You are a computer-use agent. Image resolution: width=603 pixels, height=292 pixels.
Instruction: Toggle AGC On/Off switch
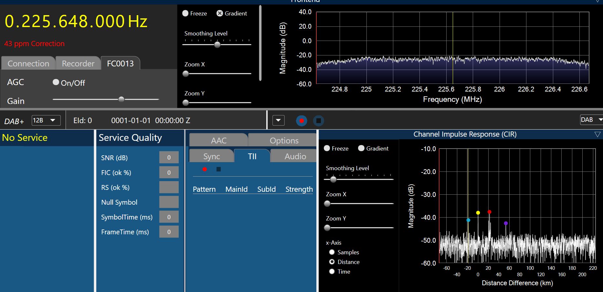pyautogui.click(x=56, y=83)
